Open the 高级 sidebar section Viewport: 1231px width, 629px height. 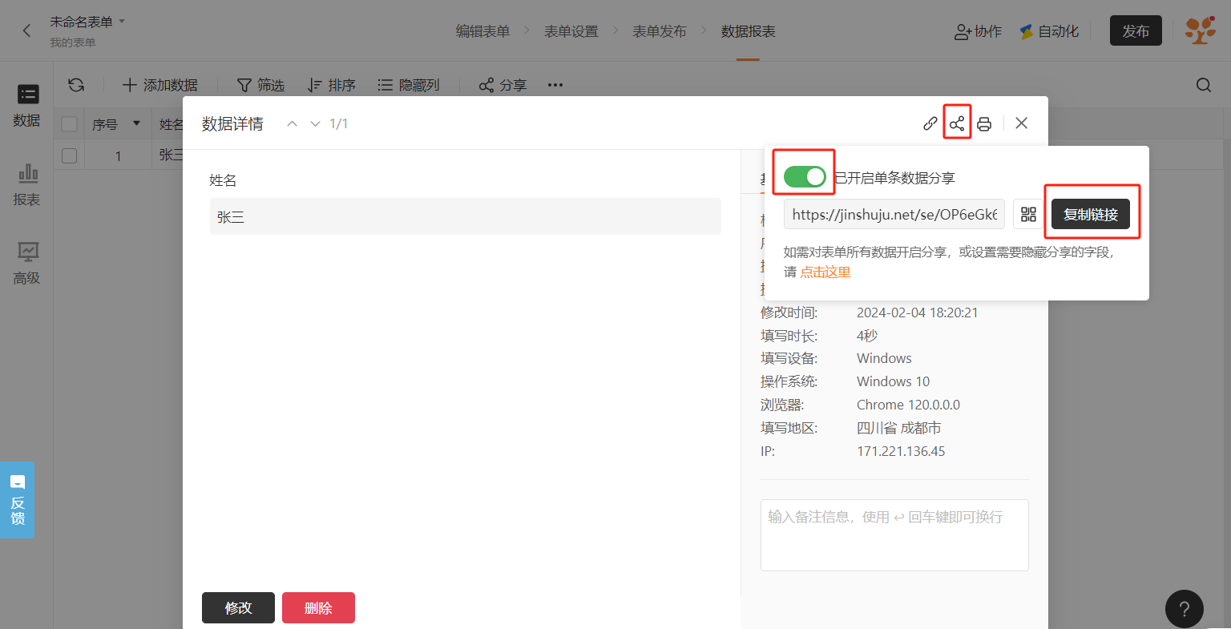[26, 263]
